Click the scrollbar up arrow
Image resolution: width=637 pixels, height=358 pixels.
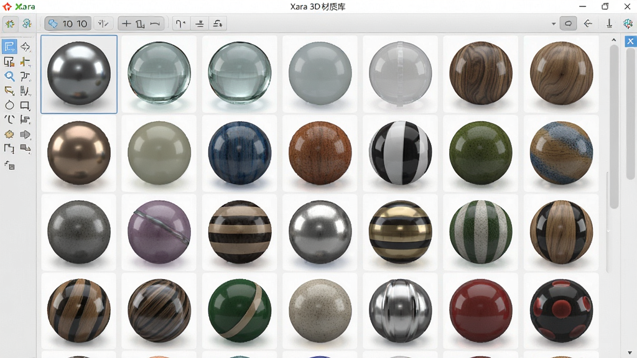(613, 40)
